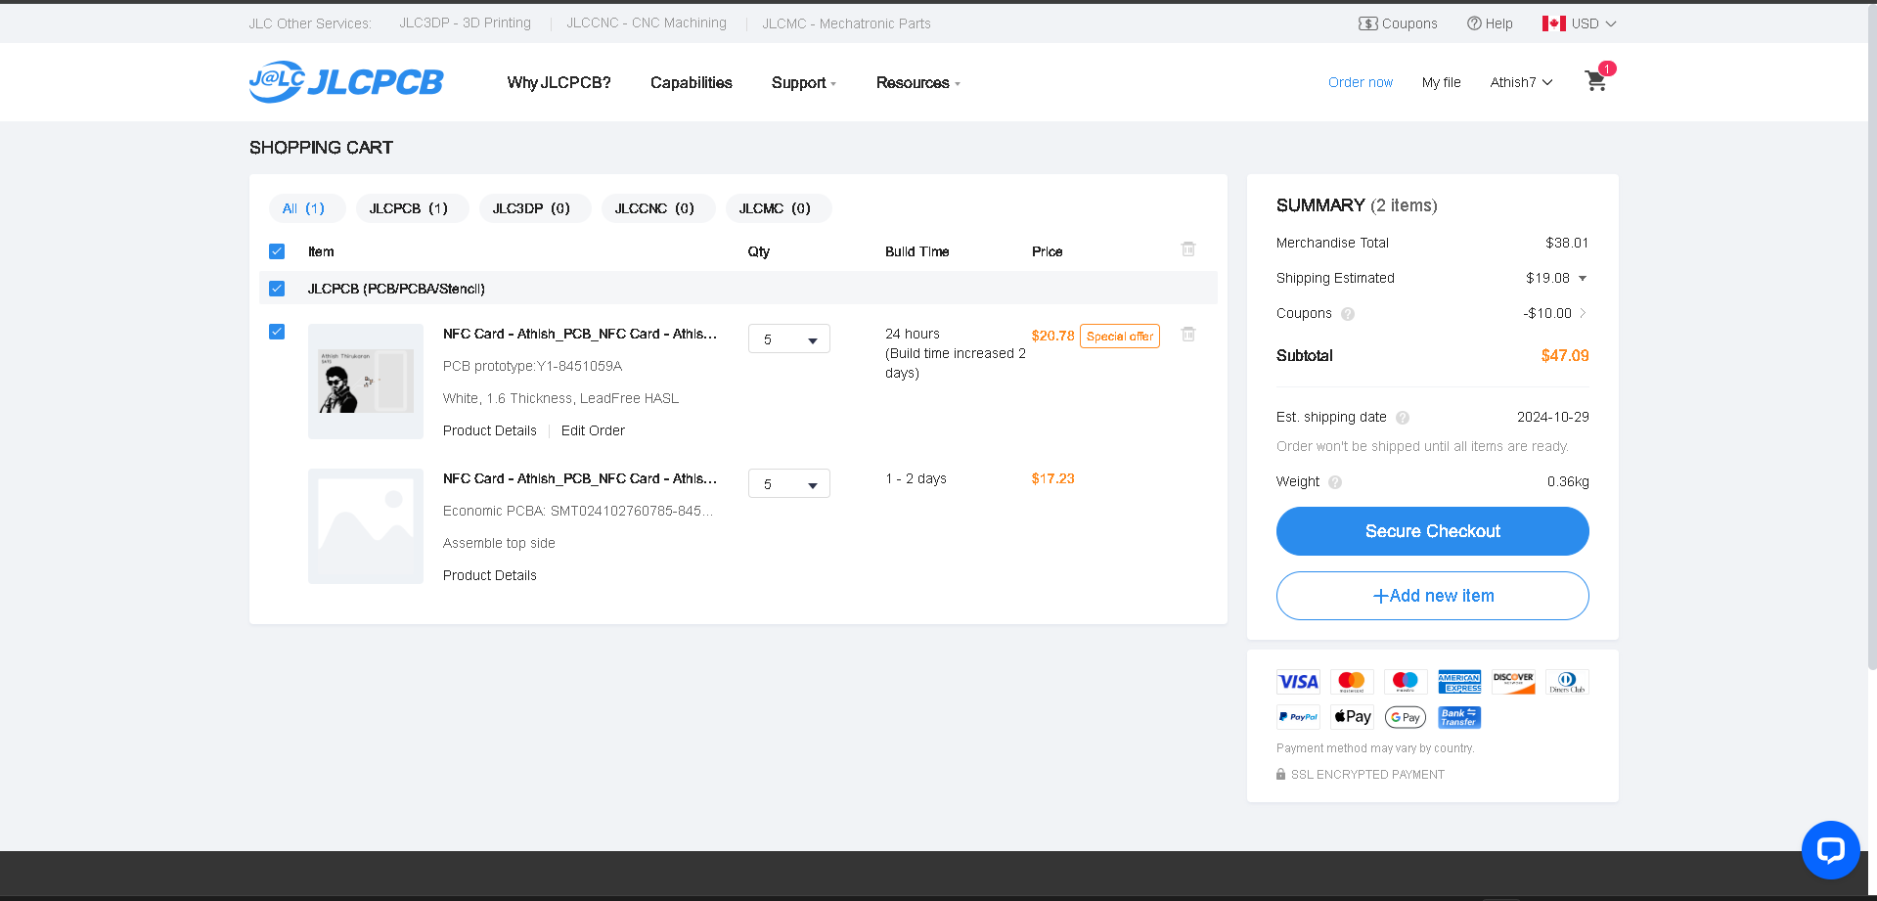Click the $17.23 PCBA price
This screenshot has width=1877, height=901.
[x=1052, y=478]
